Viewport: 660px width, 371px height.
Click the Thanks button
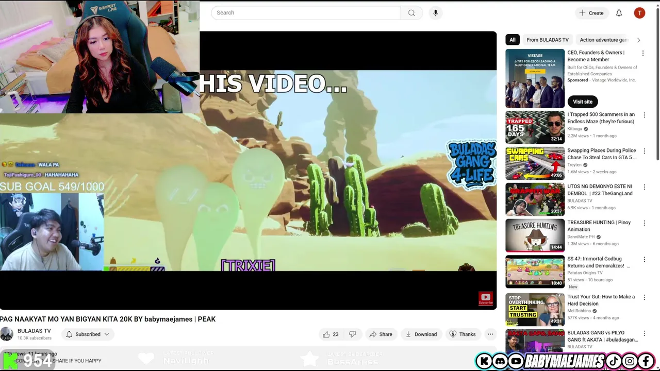(462, 334)
